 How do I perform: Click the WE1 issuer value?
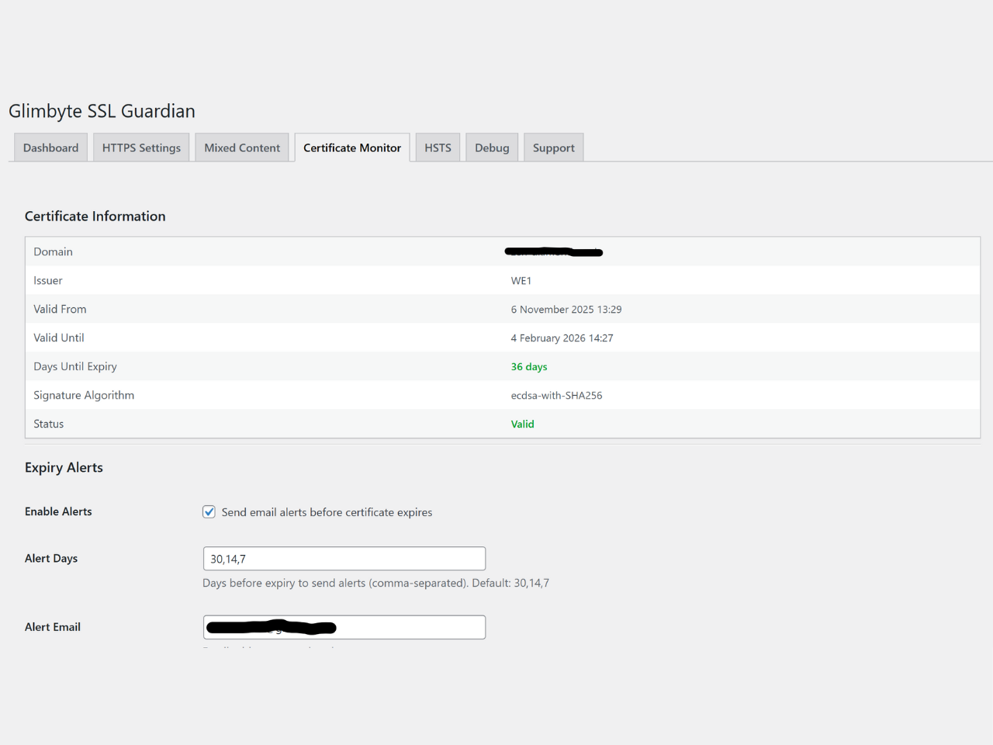(521, 281)
